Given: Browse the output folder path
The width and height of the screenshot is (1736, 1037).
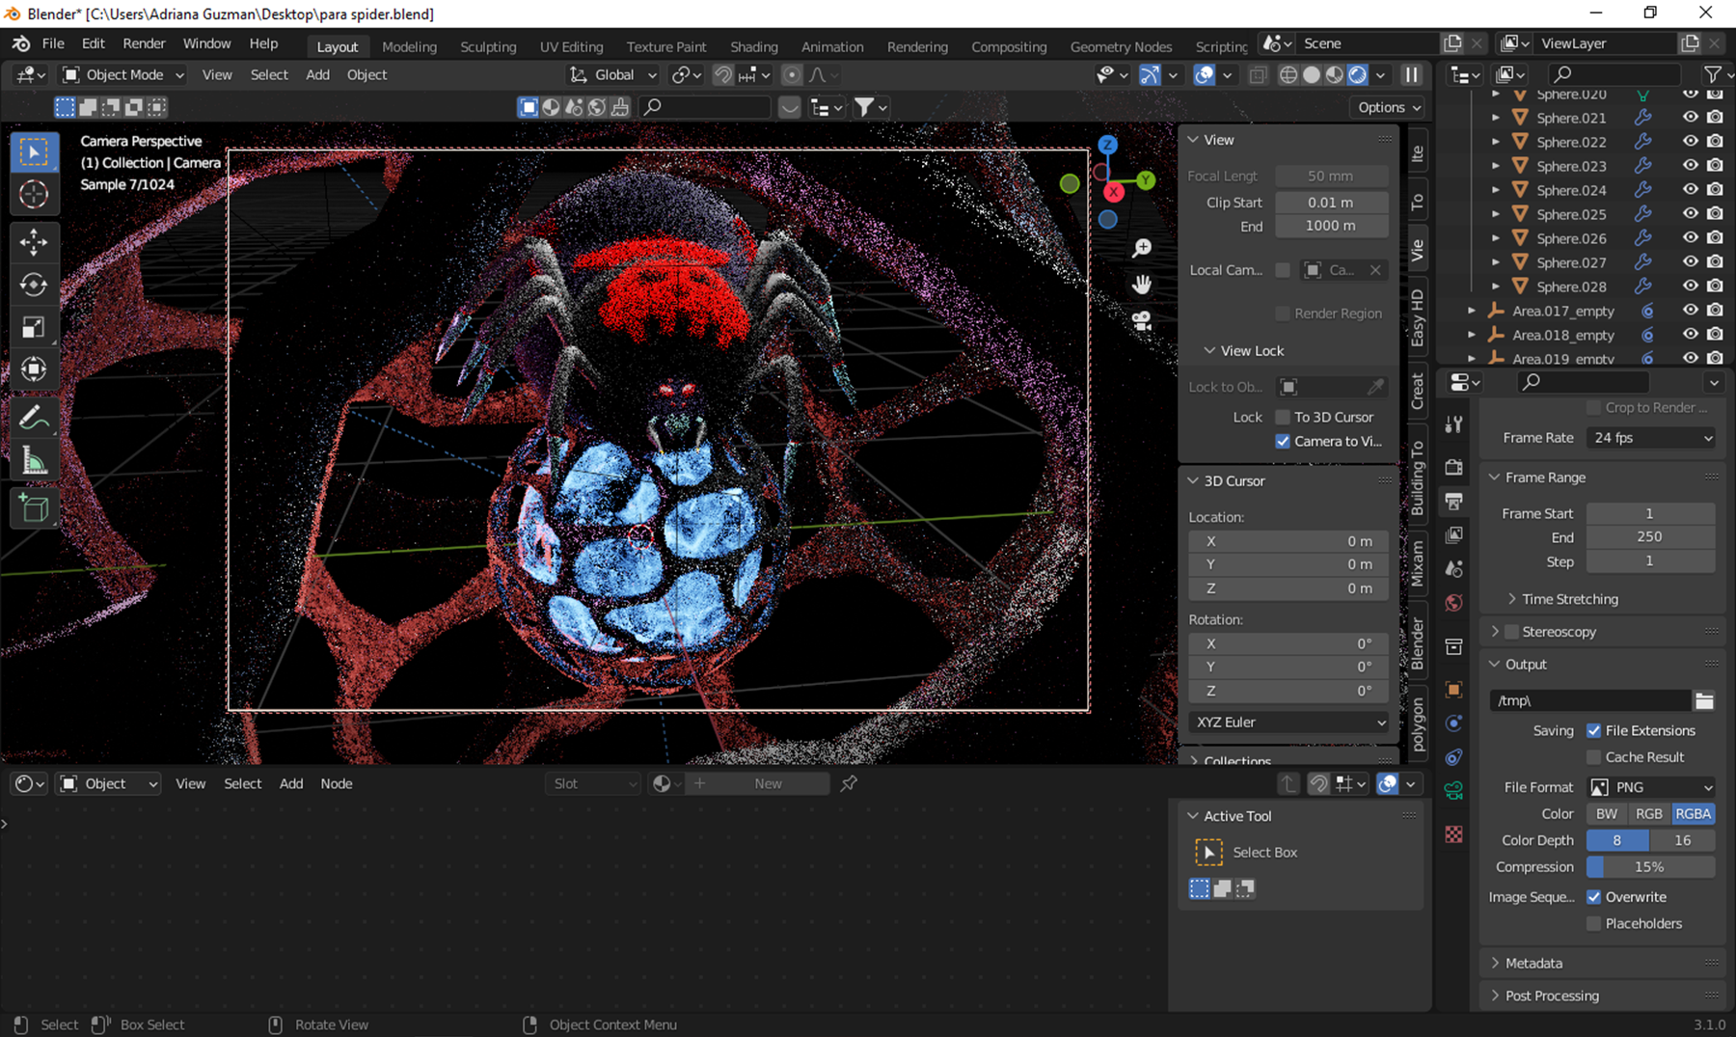Looking at the screenshot, I should [1704, 700].
